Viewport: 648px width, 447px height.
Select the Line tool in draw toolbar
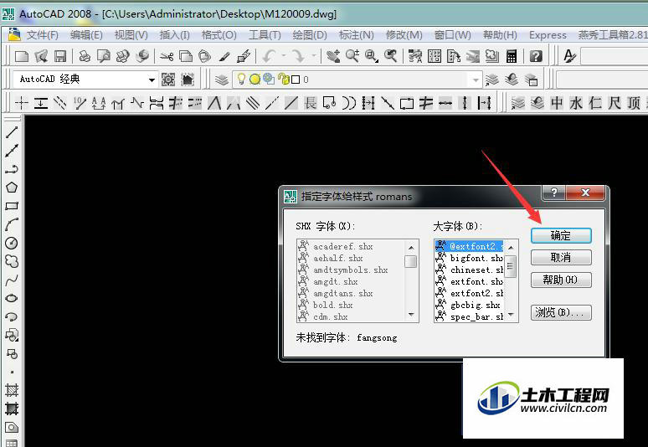point(12,132)
